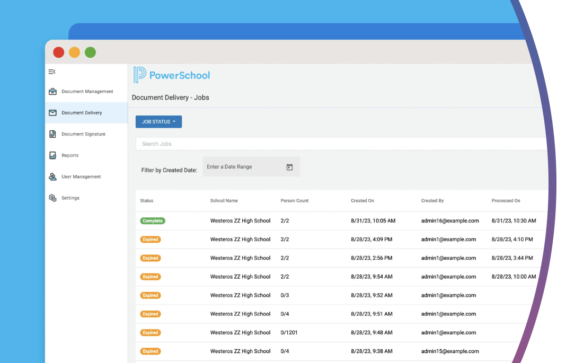Image resolution: width=566 pixels, height=363 pixels.
Task: Click the Created On column header
Action: 362,200
